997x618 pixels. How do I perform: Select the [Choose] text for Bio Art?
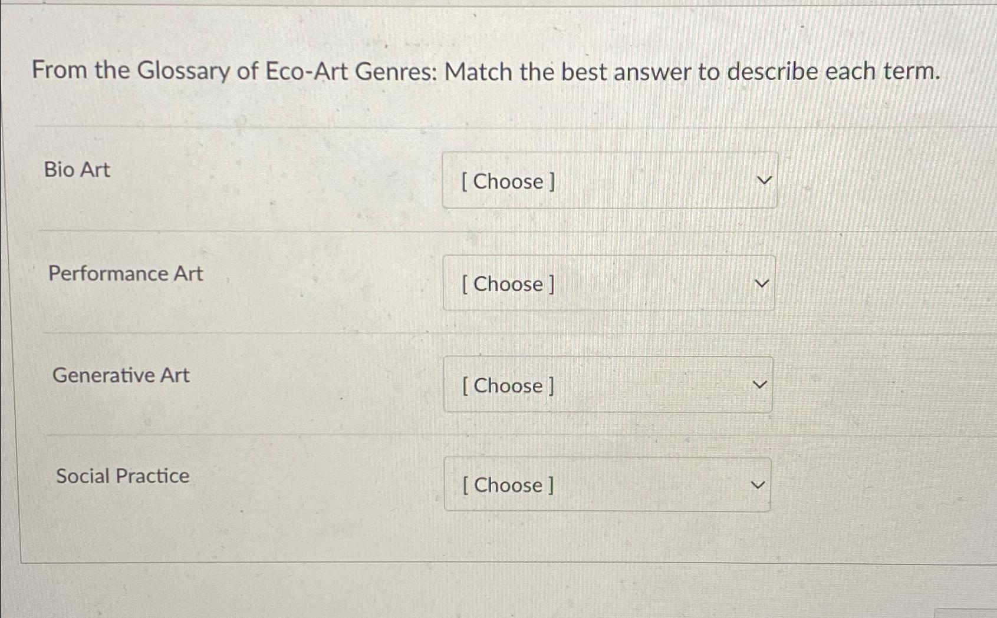click(x=508, y=181)
